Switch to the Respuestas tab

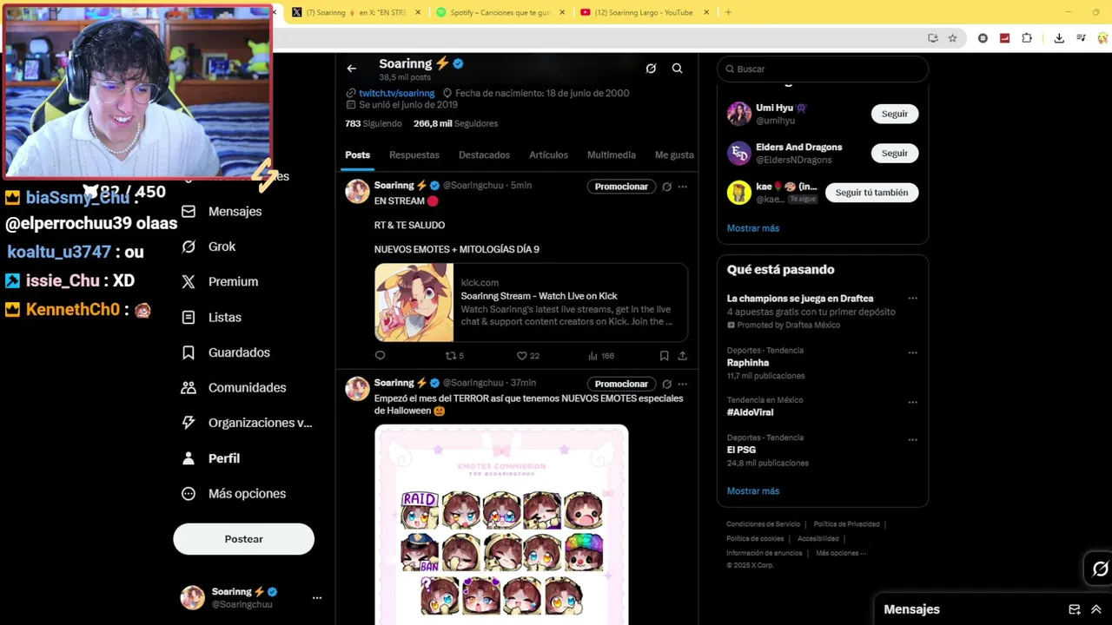(x=414, y=155)
